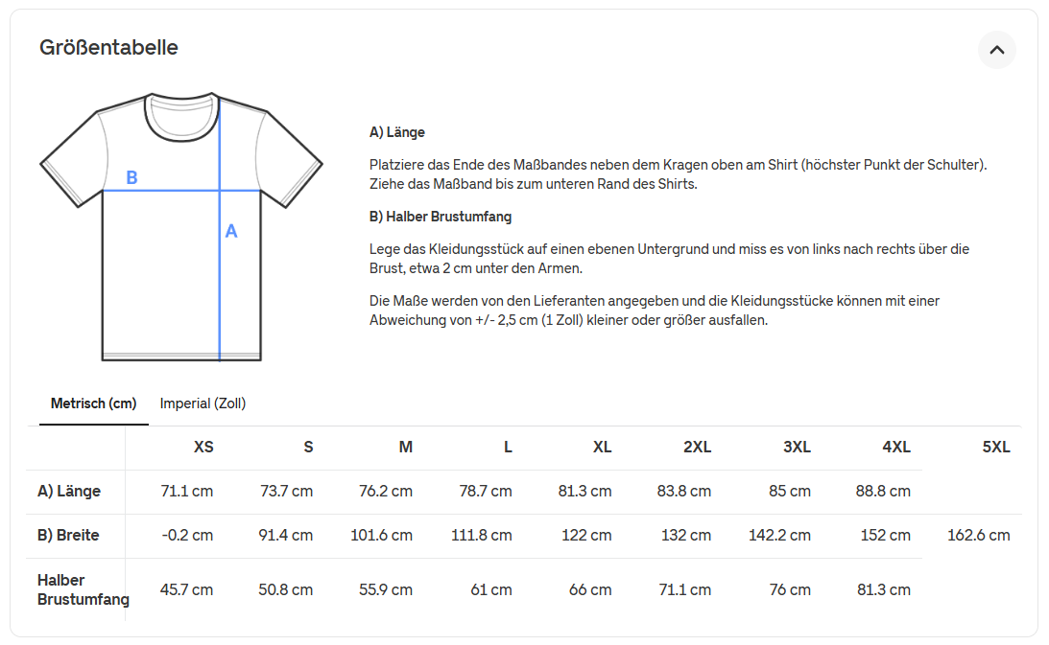Click the 88.8 cm length cell for 4XL
The width and height of the screenshot is (1049, 645).
[883, 492]
